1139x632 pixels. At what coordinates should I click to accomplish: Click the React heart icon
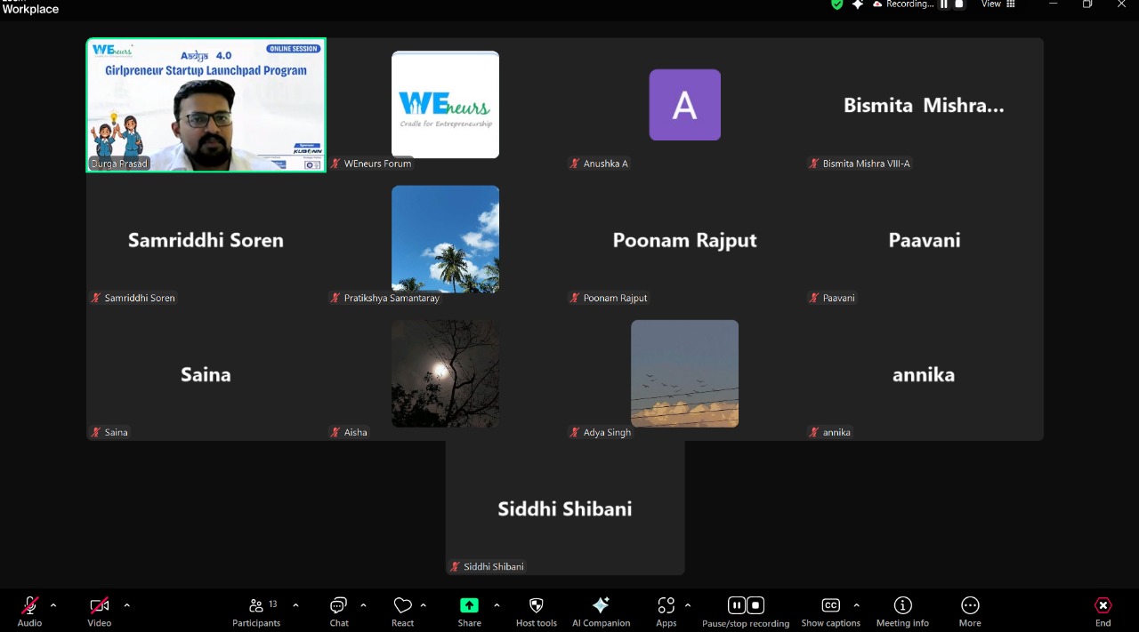click(x=402, y=606)
